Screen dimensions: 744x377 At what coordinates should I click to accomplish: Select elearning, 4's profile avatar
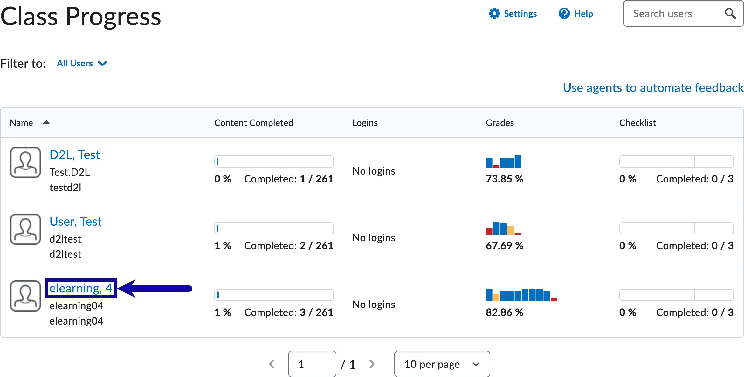(x=25, y=296)
